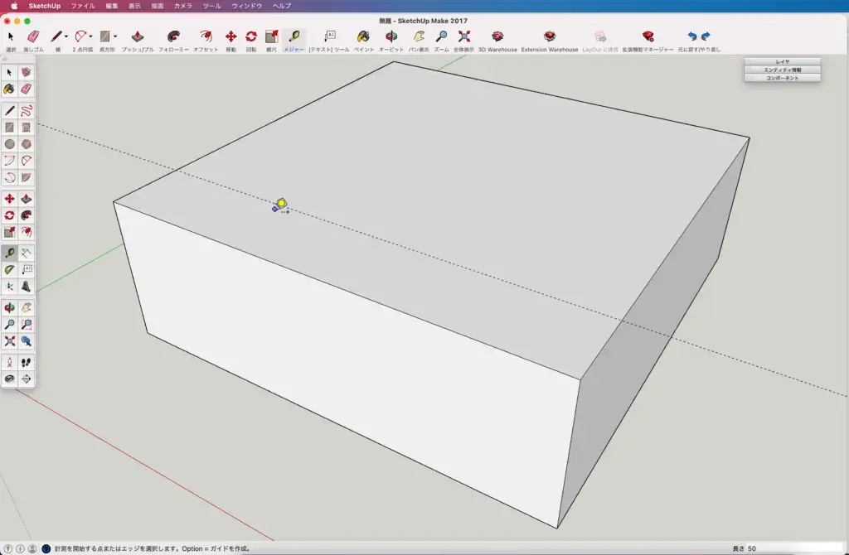Activate Zoom Window tool in left palette

26,325
